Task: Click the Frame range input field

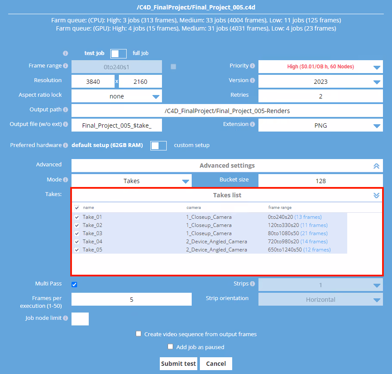Action: [117, 67]
